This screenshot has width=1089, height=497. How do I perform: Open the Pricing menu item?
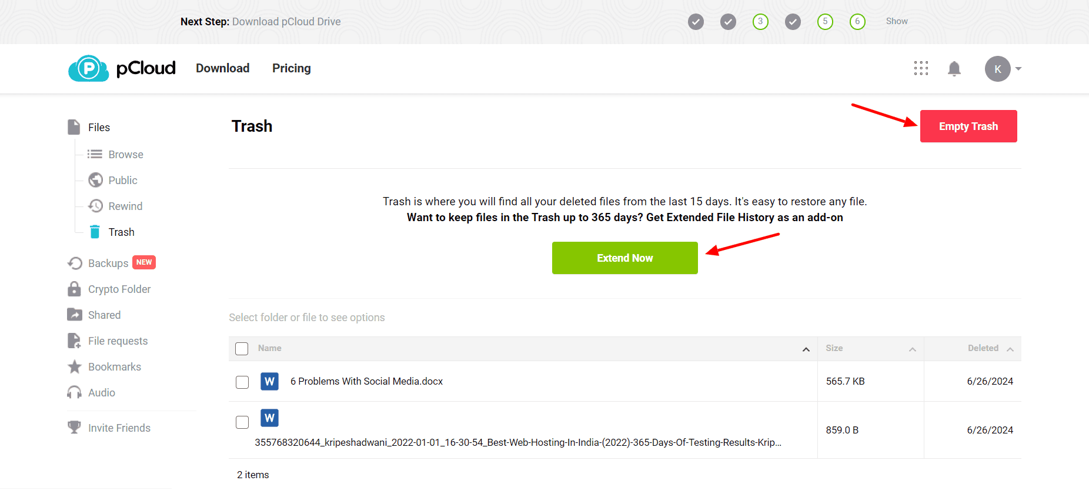click(291, 68)
